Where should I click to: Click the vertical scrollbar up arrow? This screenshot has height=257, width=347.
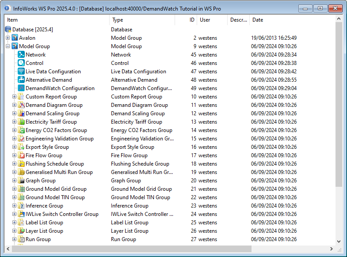[x=339, y=19]
